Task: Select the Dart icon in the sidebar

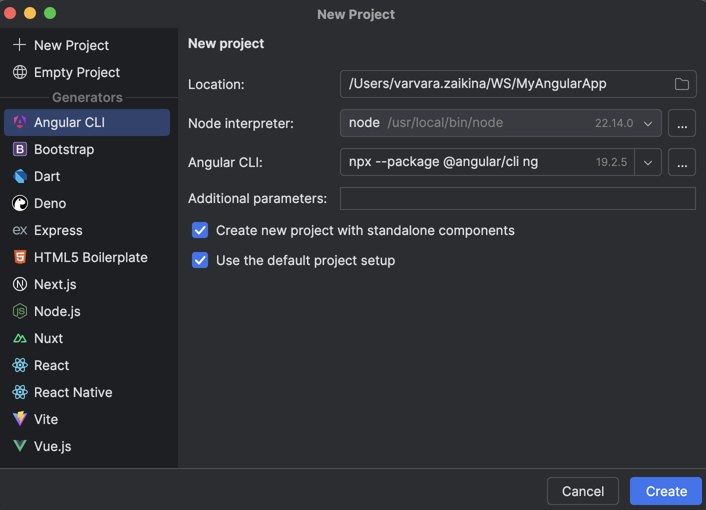Action: click(x=19, y=176)
